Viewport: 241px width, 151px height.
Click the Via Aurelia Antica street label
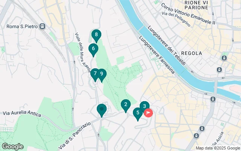pos(22,113)
